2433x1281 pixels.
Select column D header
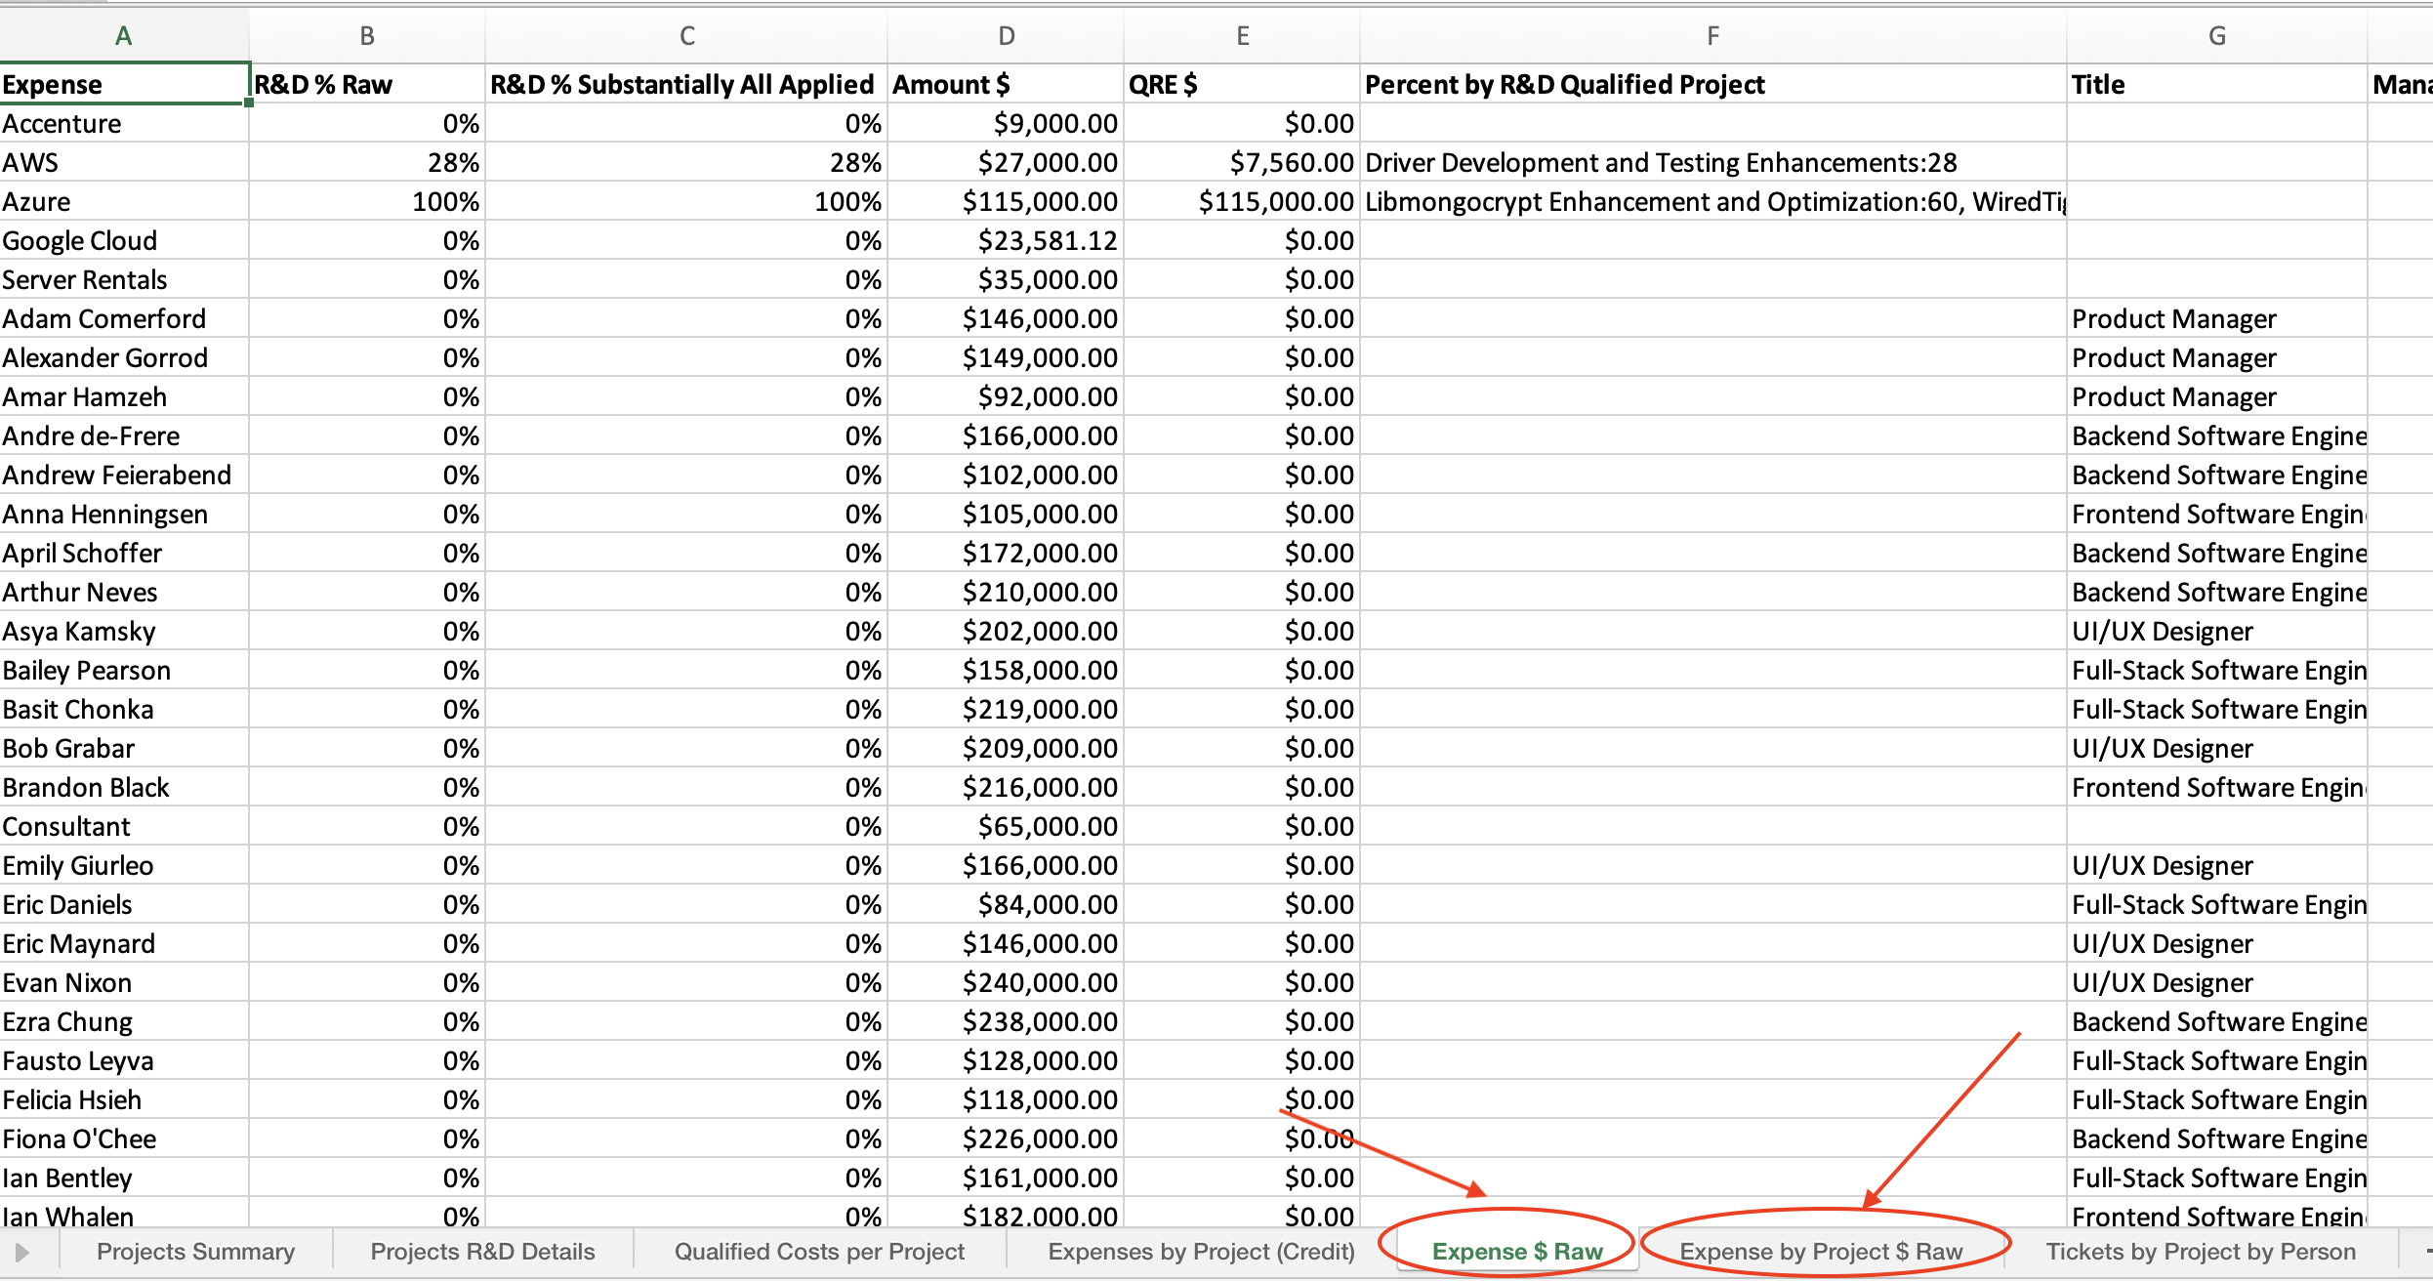tap(1006, 36)
